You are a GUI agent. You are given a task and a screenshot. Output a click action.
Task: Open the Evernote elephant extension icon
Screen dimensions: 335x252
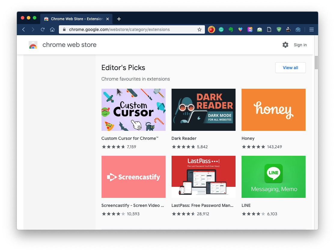point(231,29)
